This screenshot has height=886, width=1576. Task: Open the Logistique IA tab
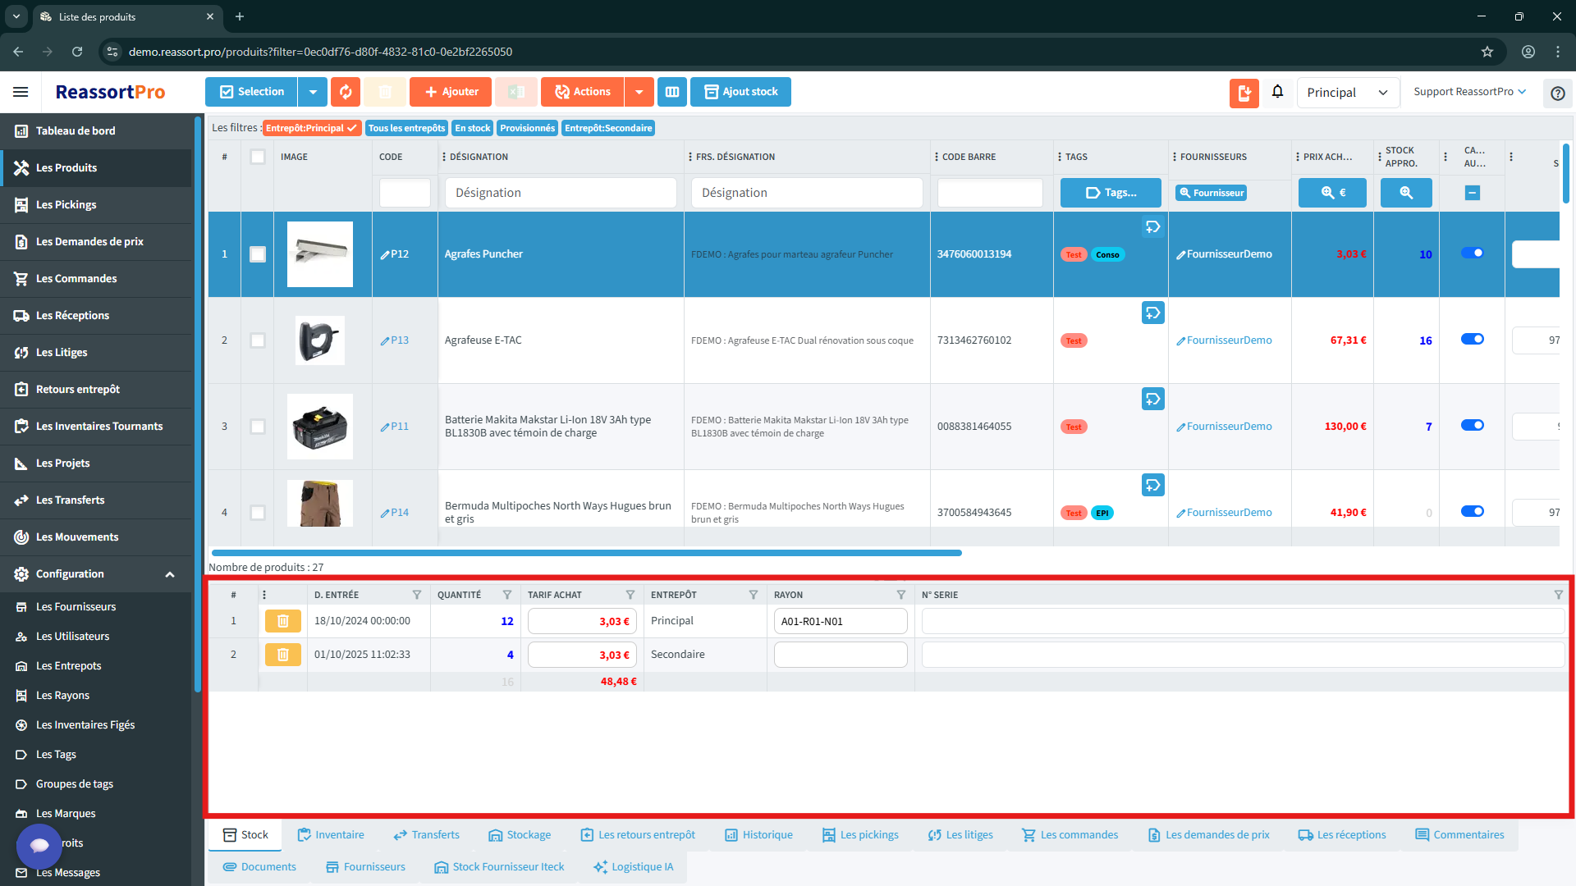[x=632, y=866]
